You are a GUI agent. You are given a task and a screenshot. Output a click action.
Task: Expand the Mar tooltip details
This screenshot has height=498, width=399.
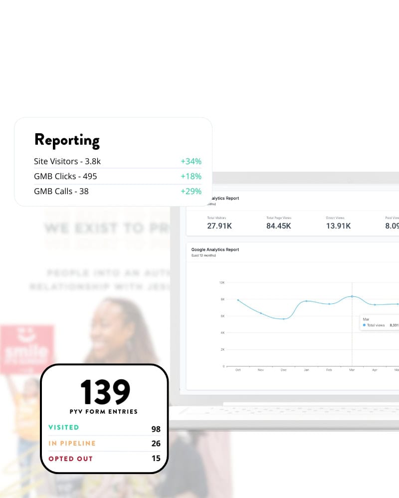(366, 319)
